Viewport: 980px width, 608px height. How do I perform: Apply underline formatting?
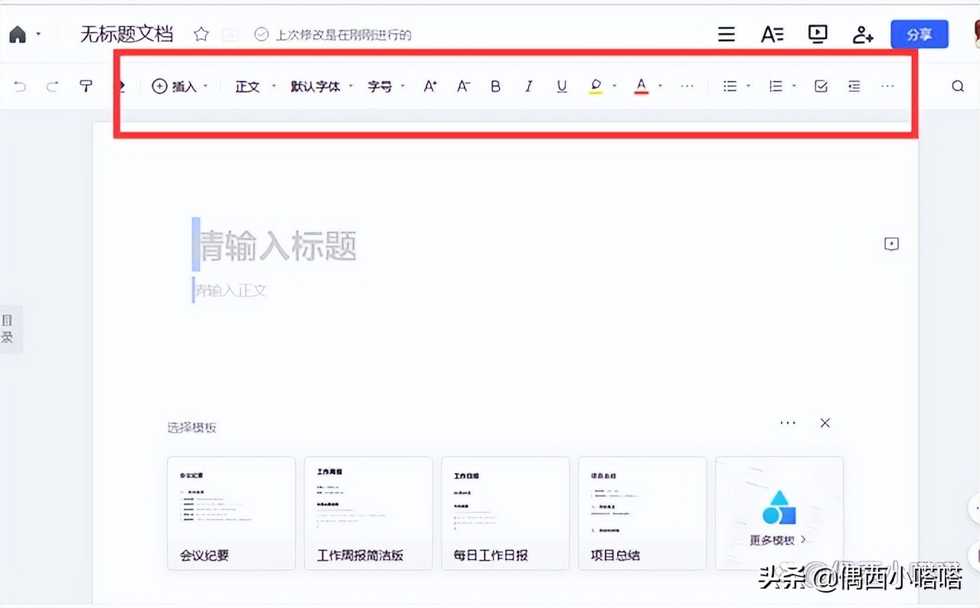(561, 86)
